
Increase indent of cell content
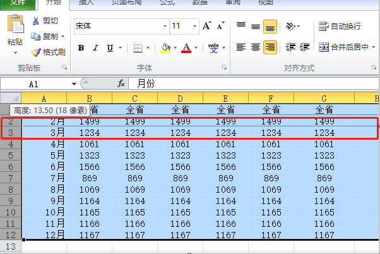click(305, 47)
